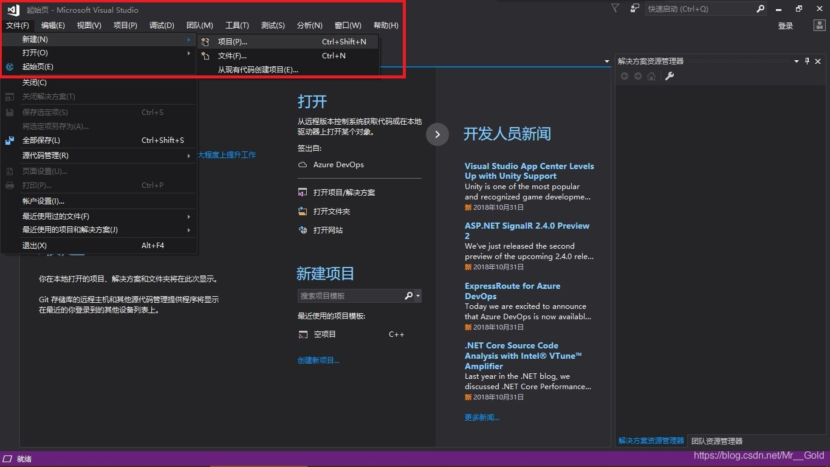Click the 打开文件夹 link
Screen dimensions: 830x467
point(332,212)
